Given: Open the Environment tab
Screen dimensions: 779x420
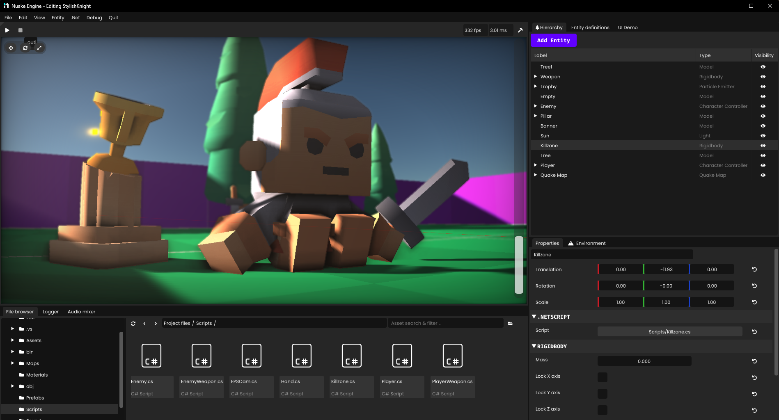Looking at the screenshot, I should 587,243.
